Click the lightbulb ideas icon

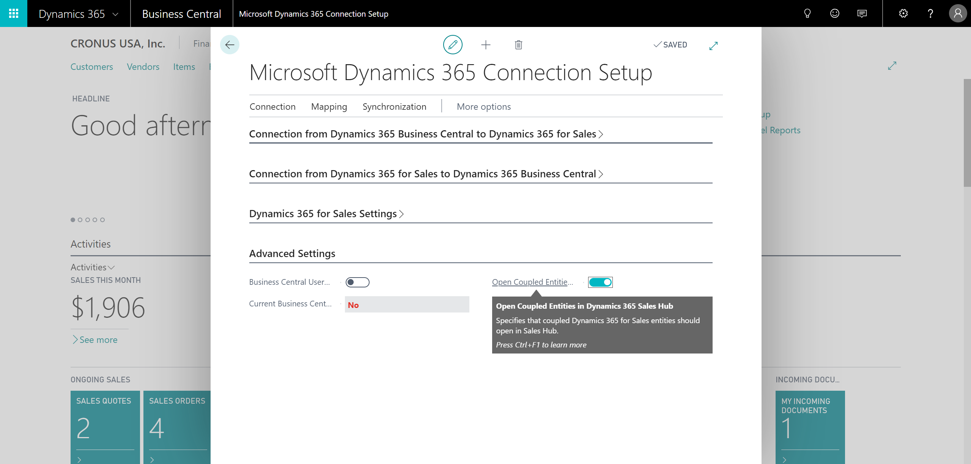(x=807, y=14)
